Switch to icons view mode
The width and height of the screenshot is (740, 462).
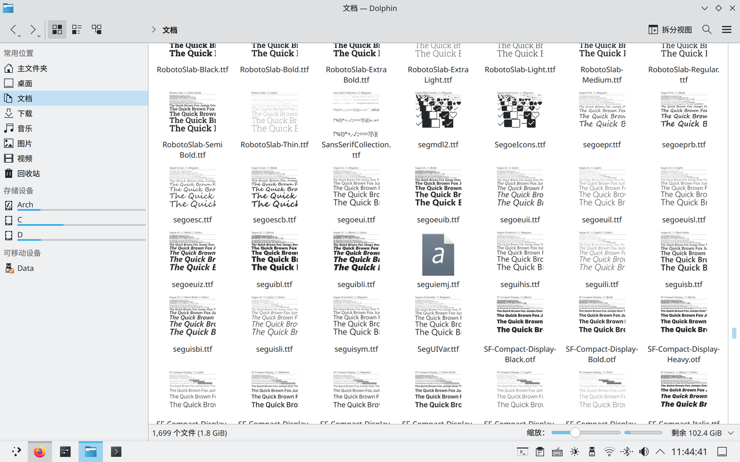click(x=57, y=29)
